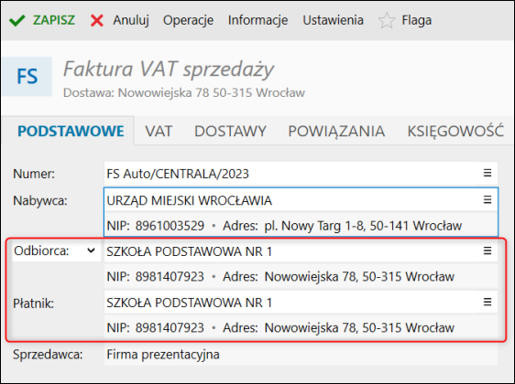This screenshot has width=515, height=384.
Task: Click the FS document type icon
Action: pyautogui.click(x=27, y=76)
